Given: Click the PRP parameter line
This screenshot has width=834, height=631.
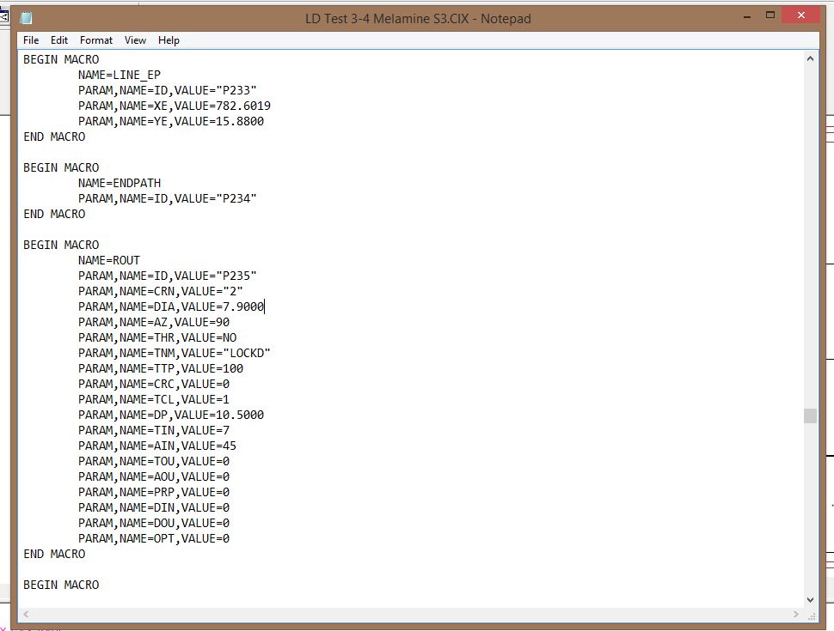Looking at the screenshot, I should [x=154, y=493].
